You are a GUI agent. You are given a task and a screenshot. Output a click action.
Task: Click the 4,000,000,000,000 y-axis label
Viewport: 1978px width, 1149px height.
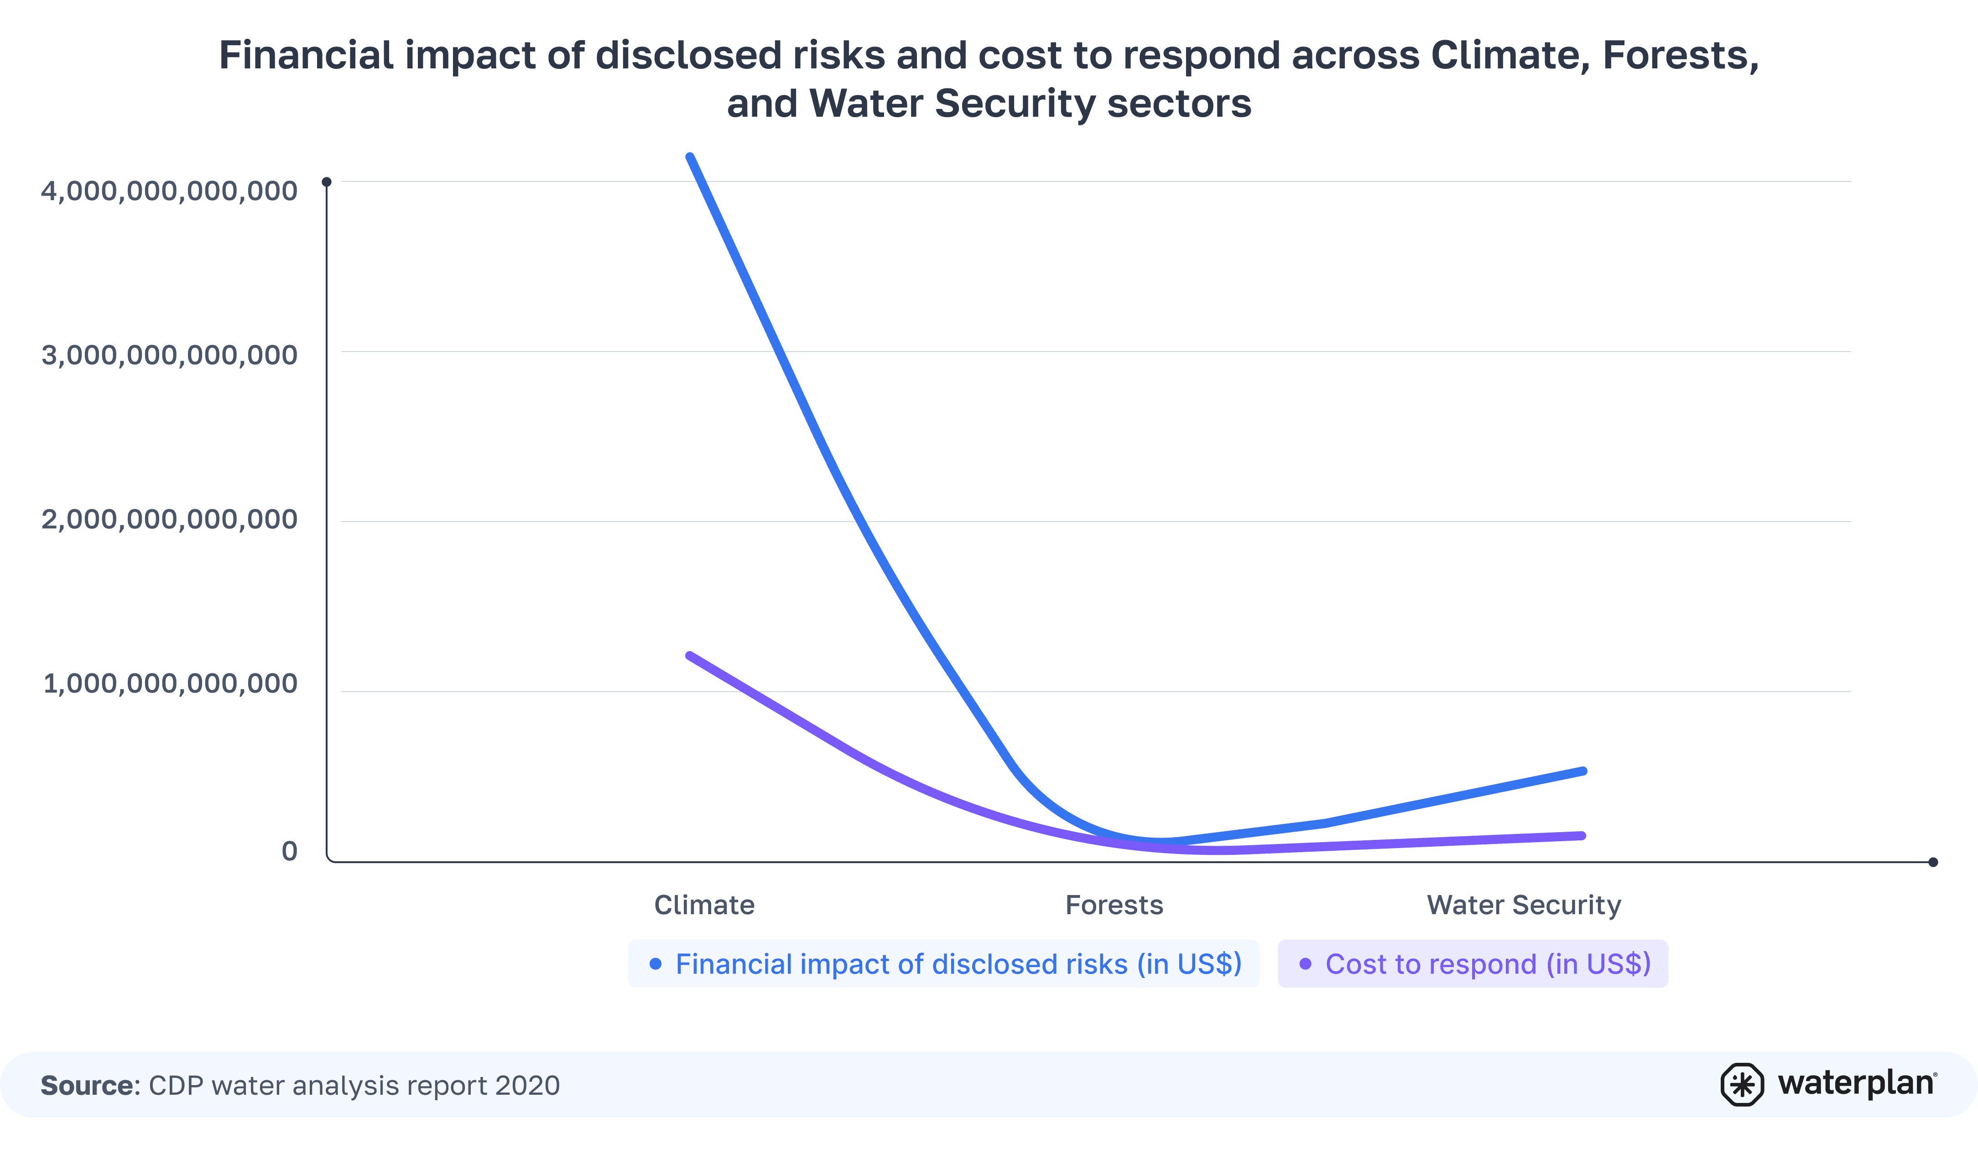pos(170,191)
